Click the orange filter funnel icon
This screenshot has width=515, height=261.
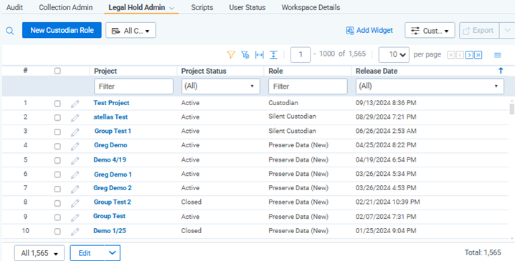point(231,54)
